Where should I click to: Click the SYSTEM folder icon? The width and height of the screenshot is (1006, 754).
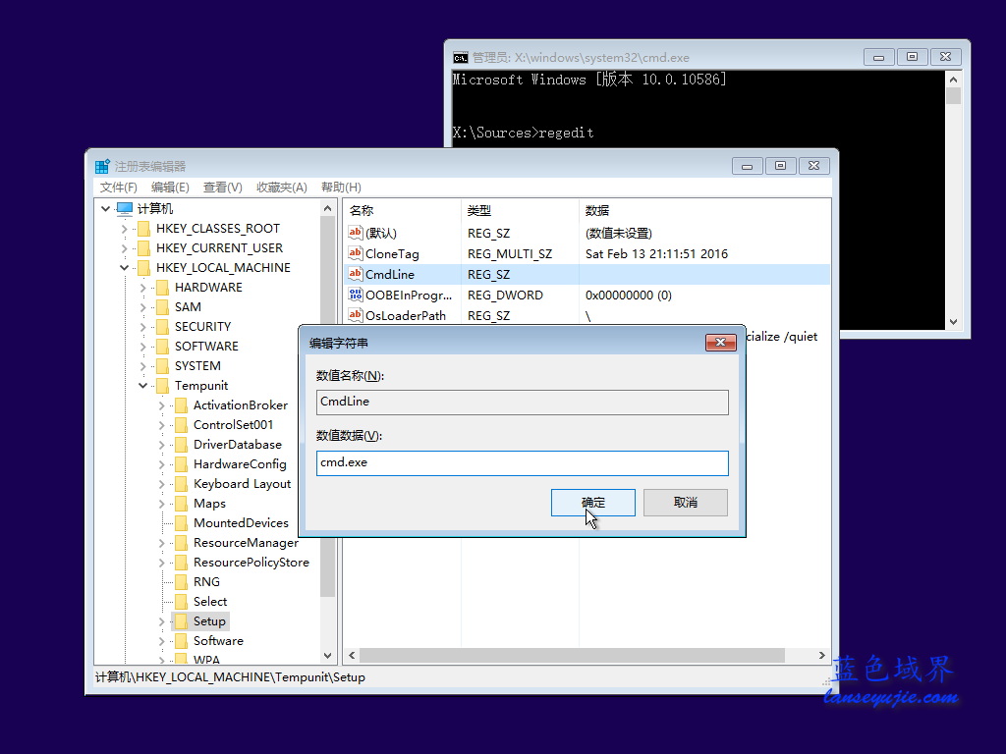[x=163, y=366]
